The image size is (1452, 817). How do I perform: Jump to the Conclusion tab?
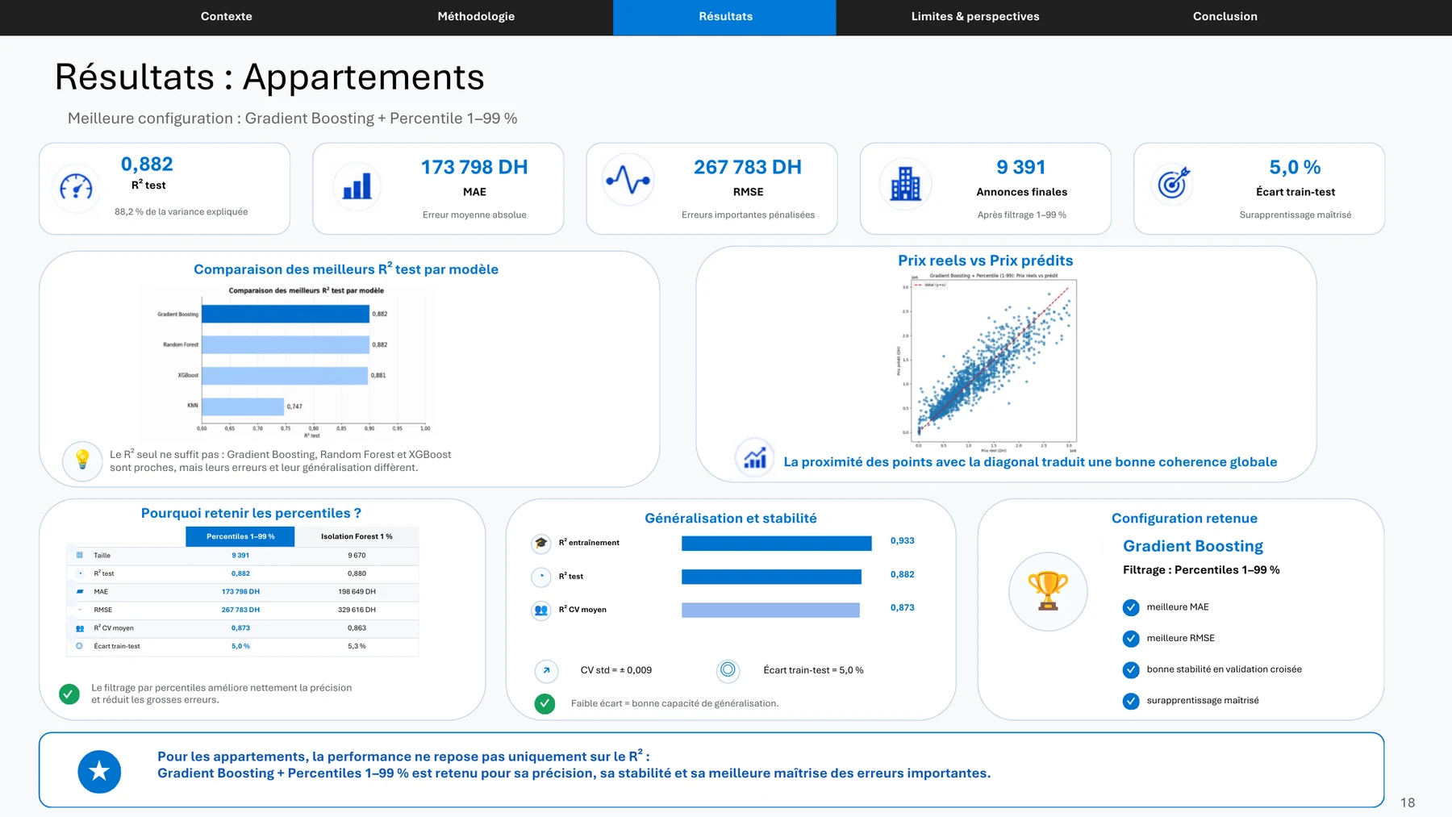1225,16
